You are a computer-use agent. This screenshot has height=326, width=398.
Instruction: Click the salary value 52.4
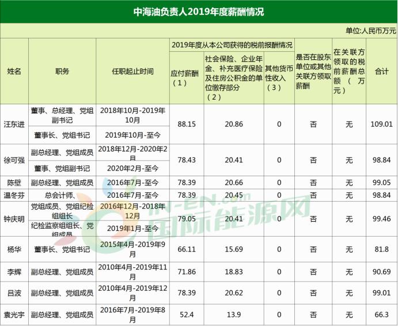click(x=187, y=315)
